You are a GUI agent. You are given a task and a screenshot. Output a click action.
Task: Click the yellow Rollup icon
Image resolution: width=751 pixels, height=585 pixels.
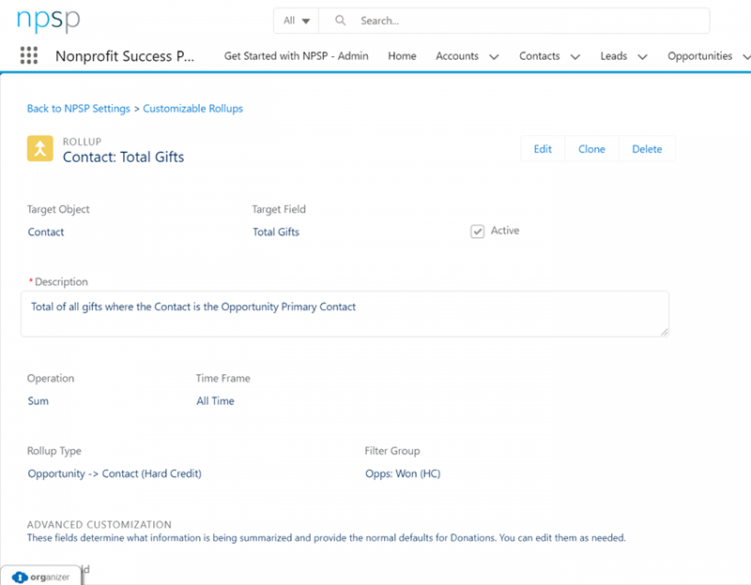[x=39, y=149]
